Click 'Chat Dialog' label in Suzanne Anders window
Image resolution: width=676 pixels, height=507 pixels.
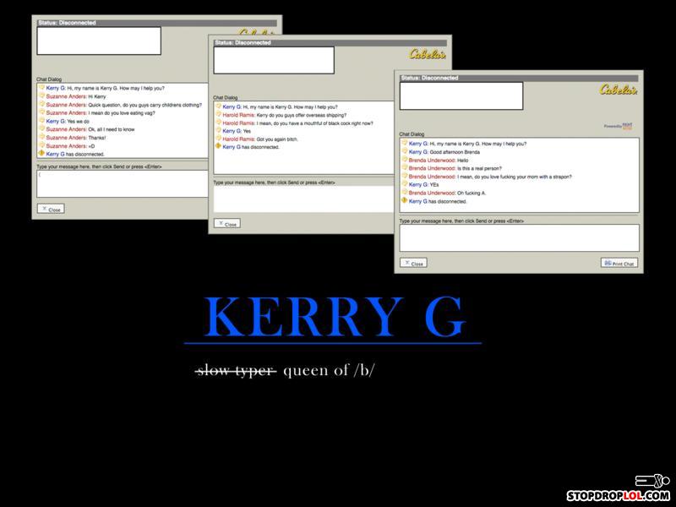(x=49, y=79)
